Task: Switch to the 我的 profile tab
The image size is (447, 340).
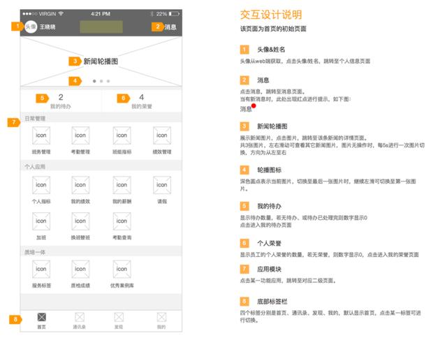Action: pyautogui.click(x=161, y=320)
